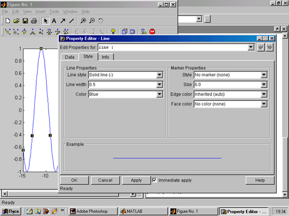This screenshot has height=216, width=289.
Task: Switch to perspective projection icon
Action: [x=132, y=32]
